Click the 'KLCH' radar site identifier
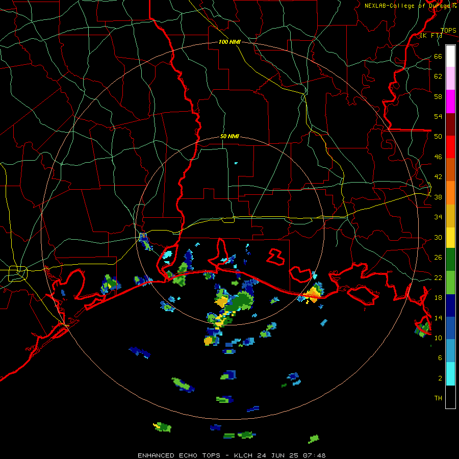459x459 pixels. tap(244, 455)
